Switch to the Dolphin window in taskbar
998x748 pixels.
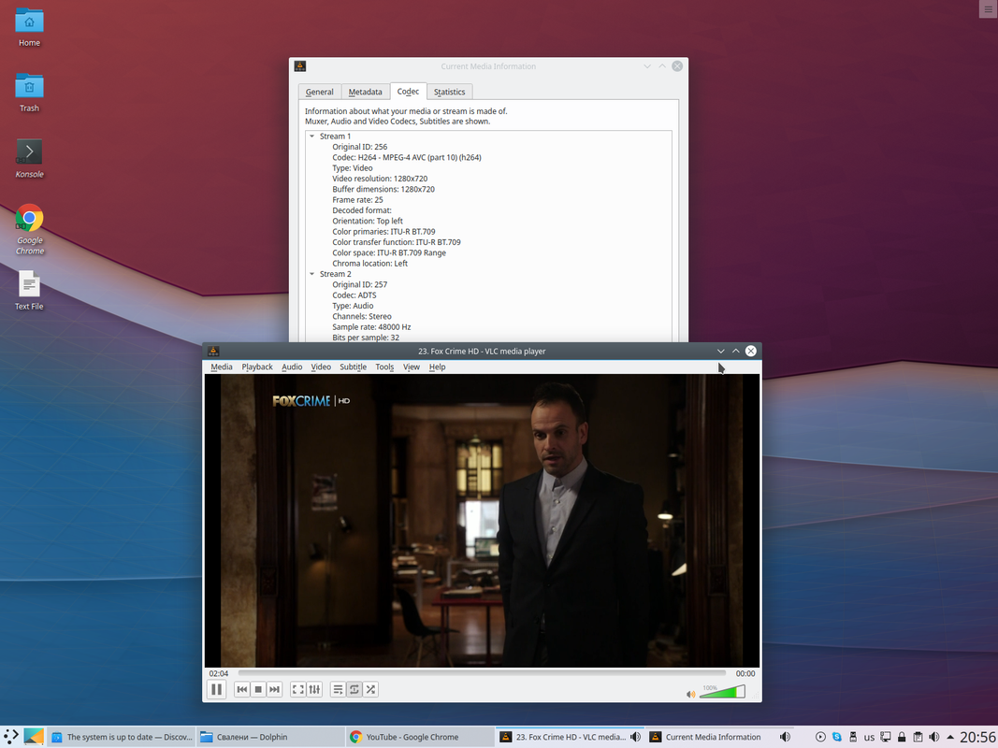270,737
